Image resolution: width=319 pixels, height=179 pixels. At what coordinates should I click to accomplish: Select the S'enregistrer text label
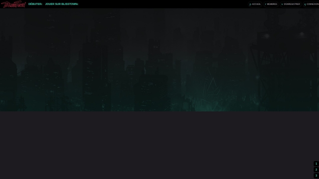click(292, 4)
